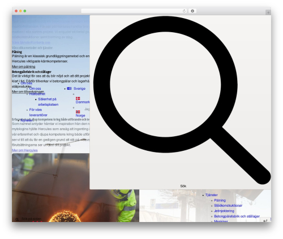The image size is (283, 239).
Task: Open the 'Hållbarhet' submenu link
Action: point(37,94)
